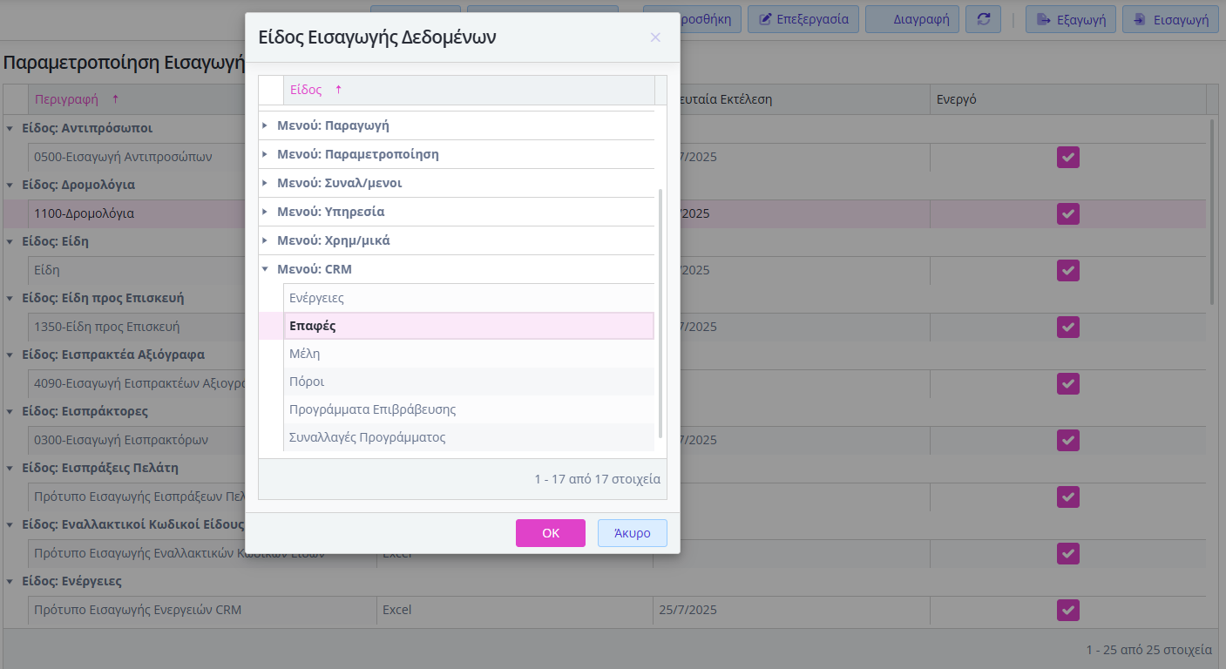Toggle Ενεργό for Πρότυπο Εισαγωγής Ενεργειών CRM

(x=1067, y=610)
